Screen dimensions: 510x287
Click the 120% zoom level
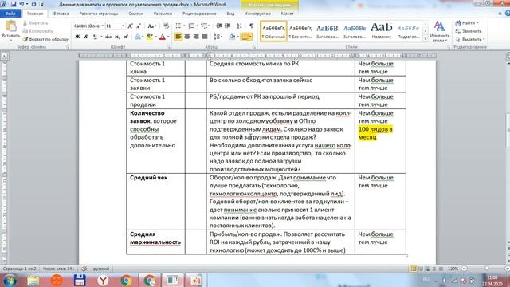(x=453, y=269)
